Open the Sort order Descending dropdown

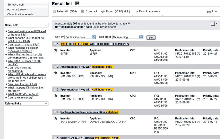point(127,37)
